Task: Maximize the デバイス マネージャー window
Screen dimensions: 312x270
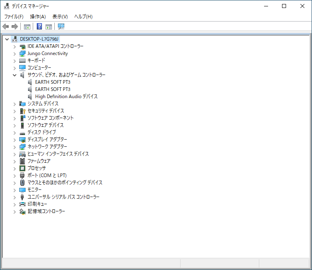Action: tap(284, 6)
